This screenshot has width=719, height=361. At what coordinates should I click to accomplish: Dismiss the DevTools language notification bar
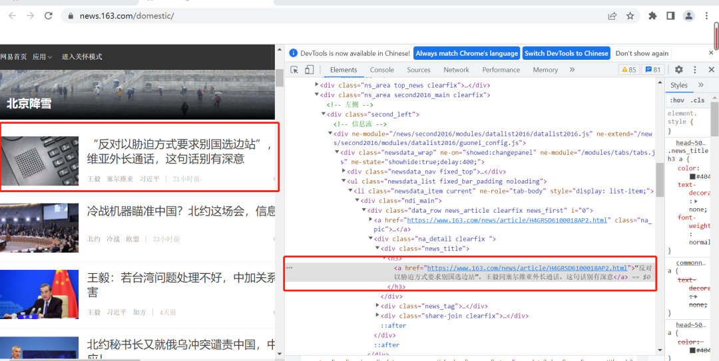[711, 53]
